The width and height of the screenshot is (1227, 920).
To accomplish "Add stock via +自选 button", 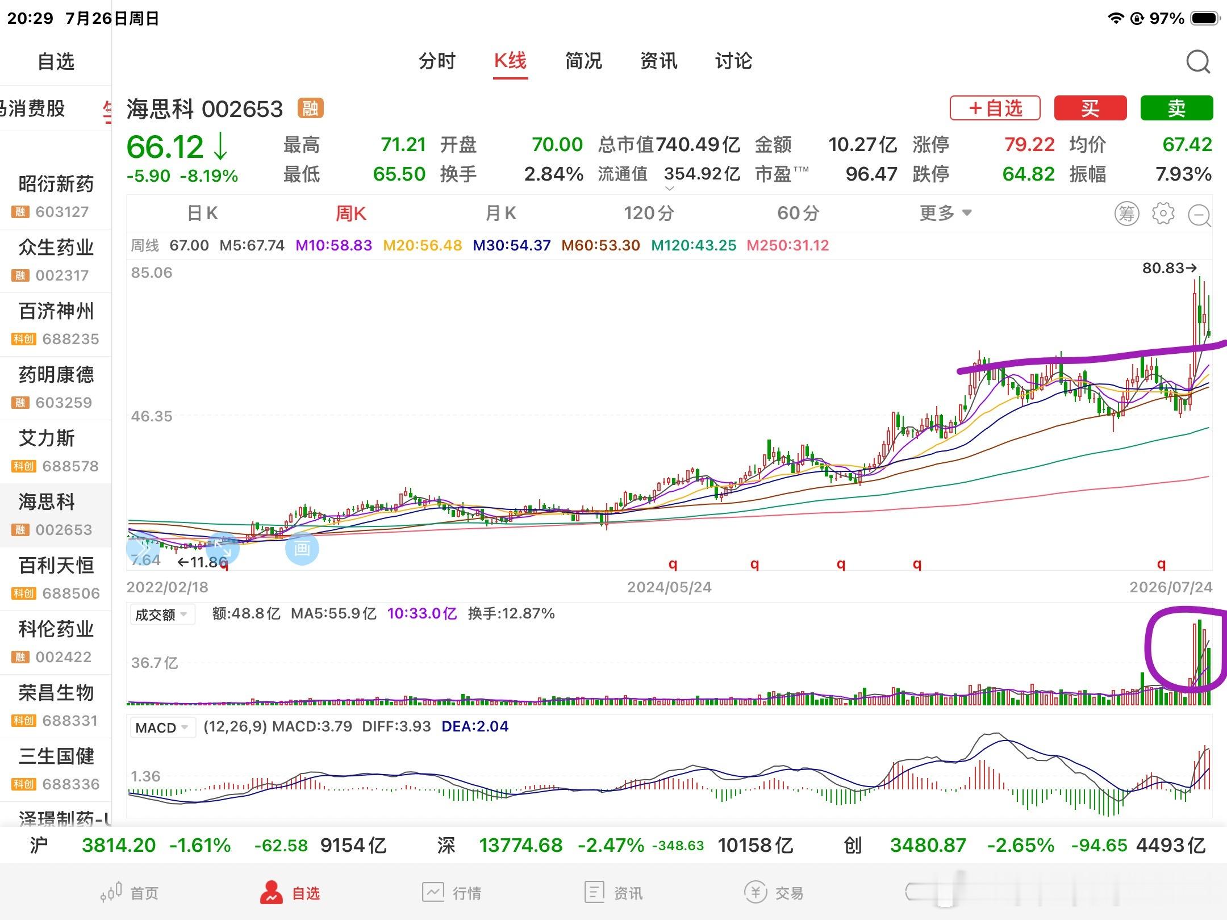I will 995,108.
